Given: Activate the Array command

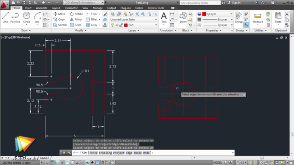Looking at the screenshot, I should pos(91,25).
